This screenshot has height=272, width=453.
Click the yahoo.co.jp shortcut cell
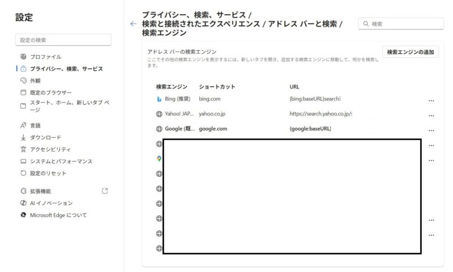[x=212, y=114]
